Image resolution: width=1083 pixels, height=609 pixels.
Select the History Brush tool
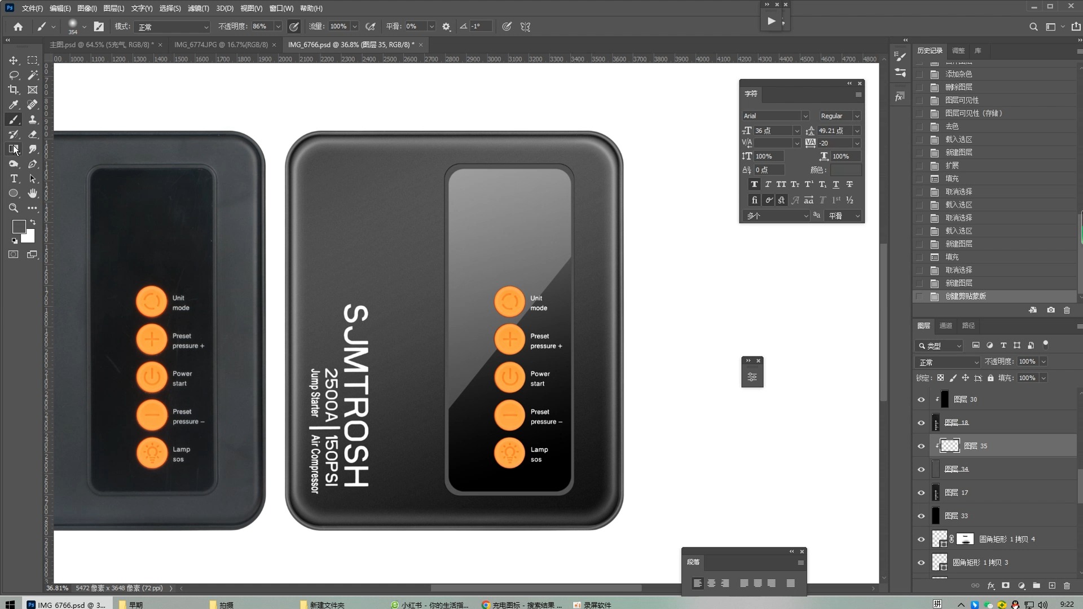[x=14, y=134]
